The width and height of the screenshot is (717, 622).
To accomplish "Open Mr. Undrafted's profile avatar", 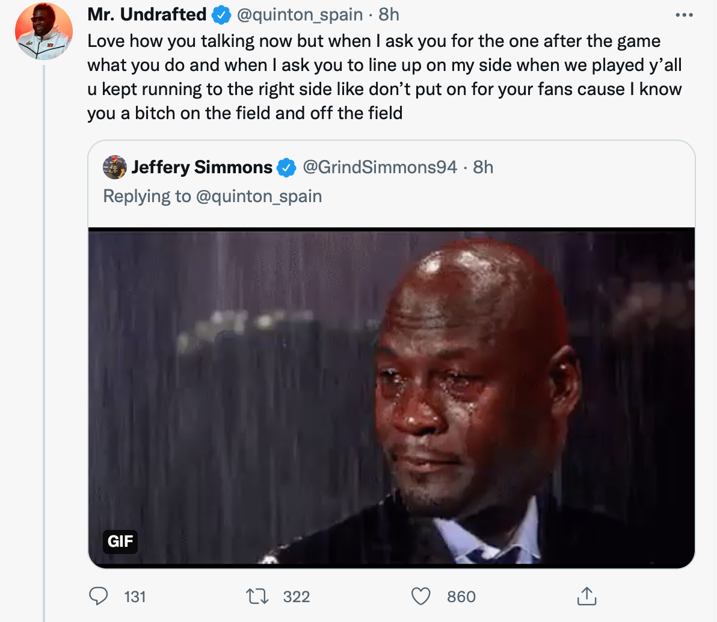I will [x=44, y=31].
